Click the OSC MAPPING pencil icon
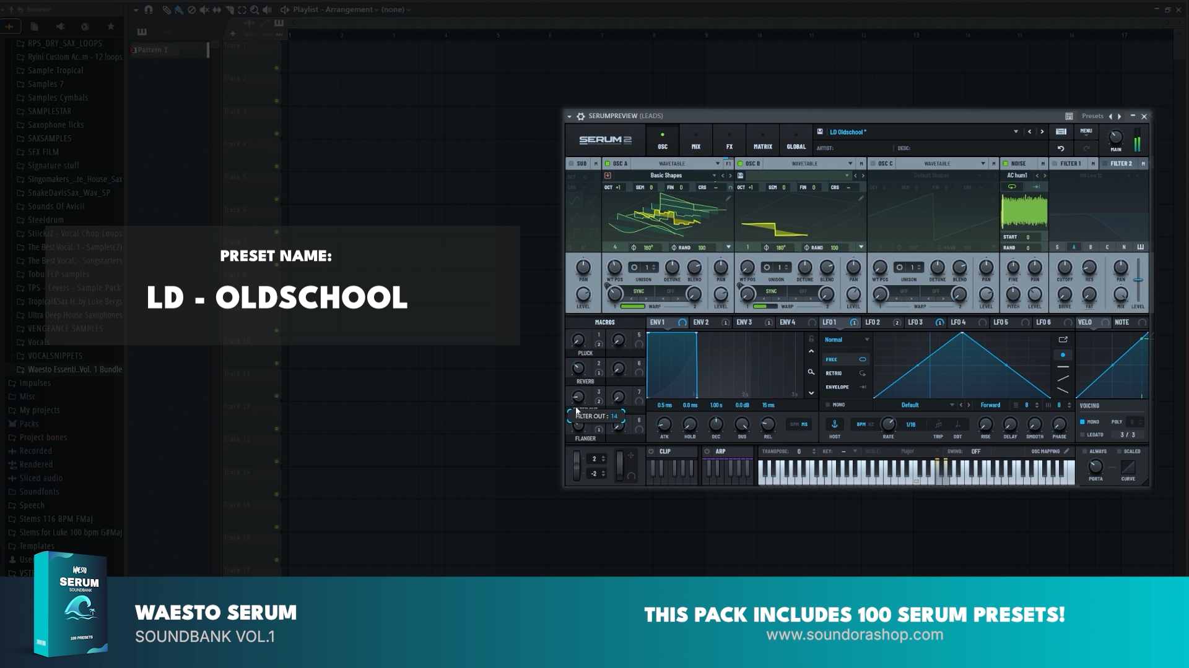Screen dimensions: 1189x668 [1066, 452]
